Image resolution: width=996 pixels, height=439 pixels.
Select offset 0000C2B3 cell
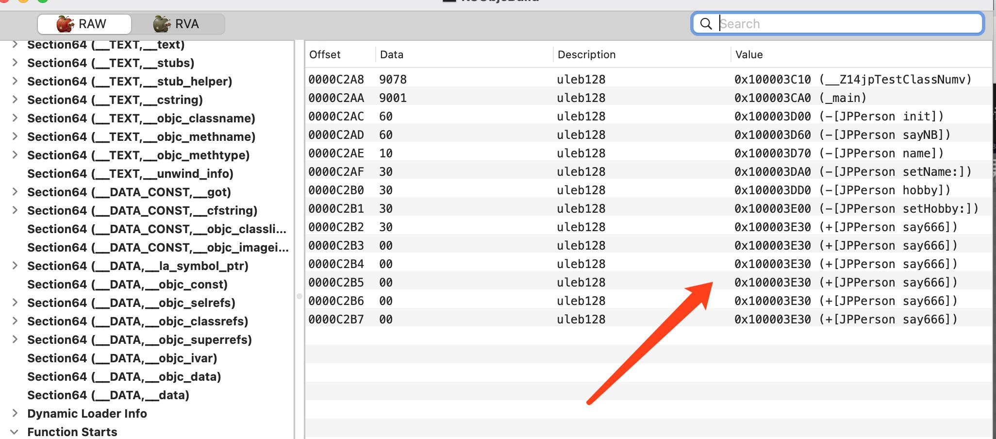[336, 245]
